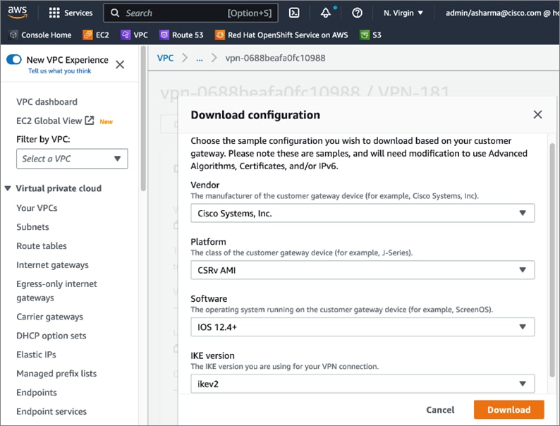
Task: Open the IKE version dropdown showing ikev2
Action: click(x=363, y=384)
